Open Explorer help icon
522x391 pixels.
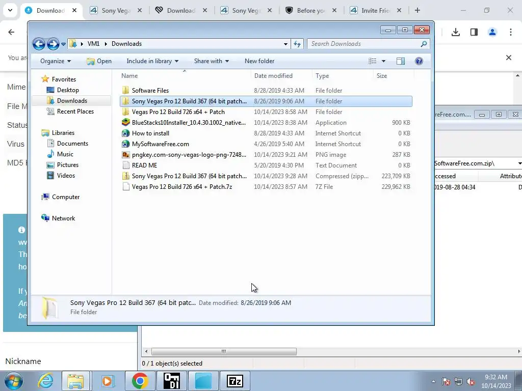pyautogui.click(x=419, y=61)
